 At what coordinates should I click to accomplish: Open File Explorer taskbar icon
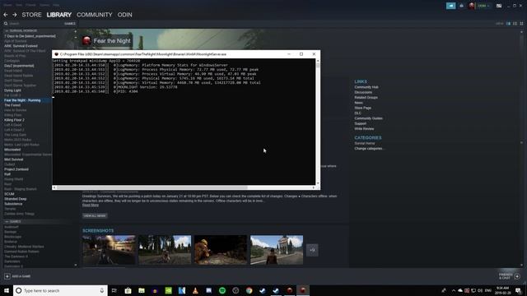pyautogui.click(x=142, y=290)
